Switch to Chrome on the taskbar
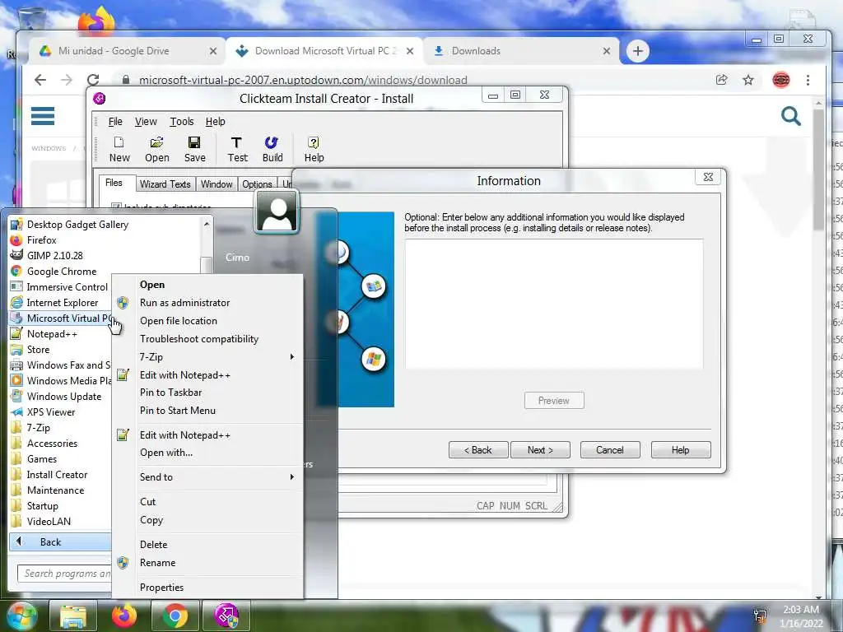Viewport: 843px width, 632px height. coord(175,616)
